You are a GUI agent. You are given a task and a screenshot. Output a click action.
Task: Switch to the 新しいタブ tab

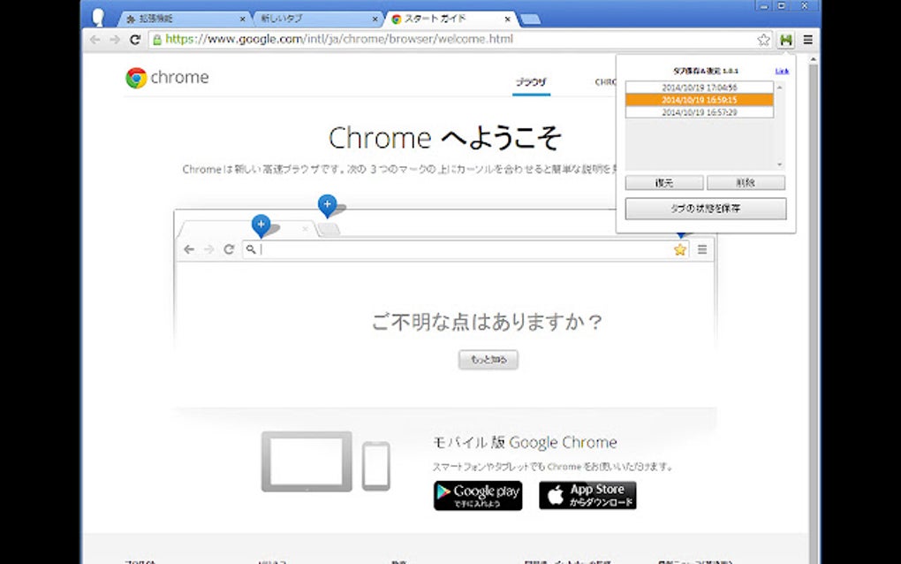point(317,19)
